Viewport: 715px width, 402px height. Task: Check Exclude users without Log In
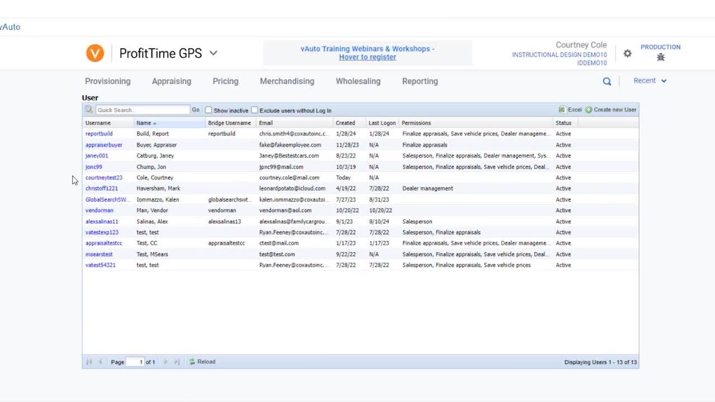click(255, 110)
